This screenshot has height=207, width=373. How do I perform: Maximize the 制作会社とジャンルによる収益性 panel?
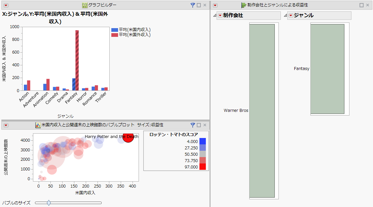(x=362, y=5)
